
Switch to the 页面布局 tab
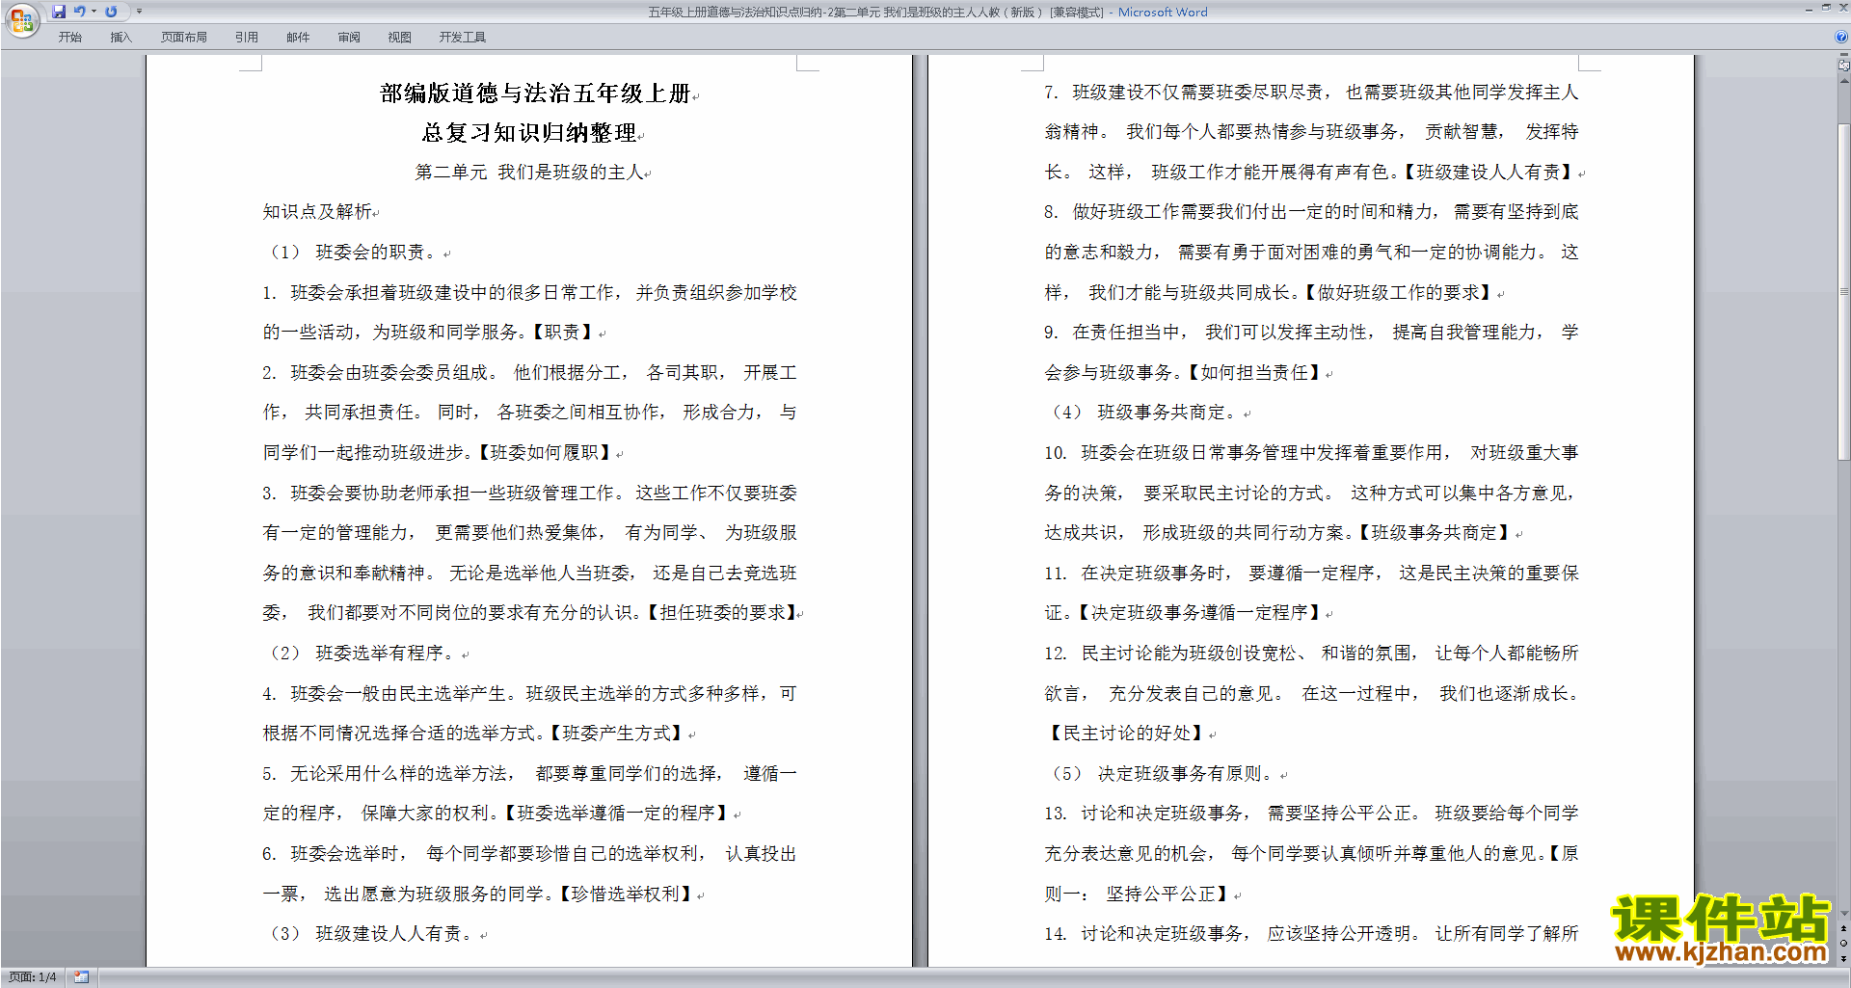click(183, 38)
